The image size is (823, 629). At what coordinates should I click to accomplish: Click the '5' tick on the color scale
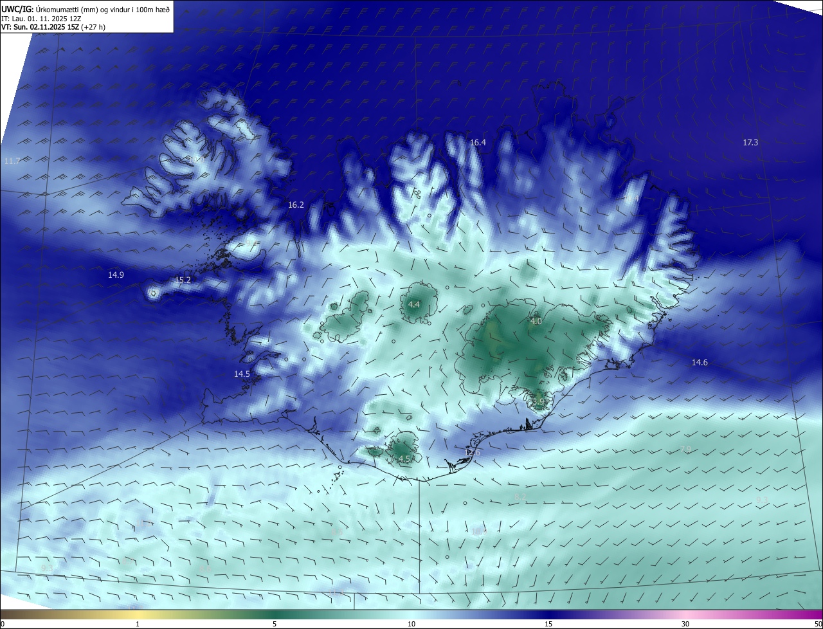tap(275, 624)
